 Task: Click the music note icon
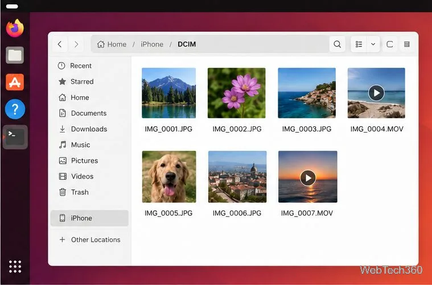pyautogui.click(x=63, y=145)
